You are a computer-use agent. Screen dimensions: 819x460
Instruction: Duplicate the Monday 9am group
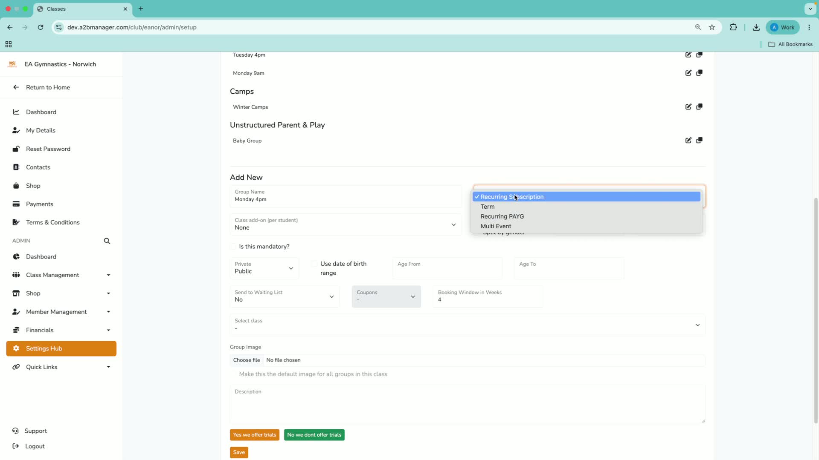pyautogui.click(x=699, y=73)
